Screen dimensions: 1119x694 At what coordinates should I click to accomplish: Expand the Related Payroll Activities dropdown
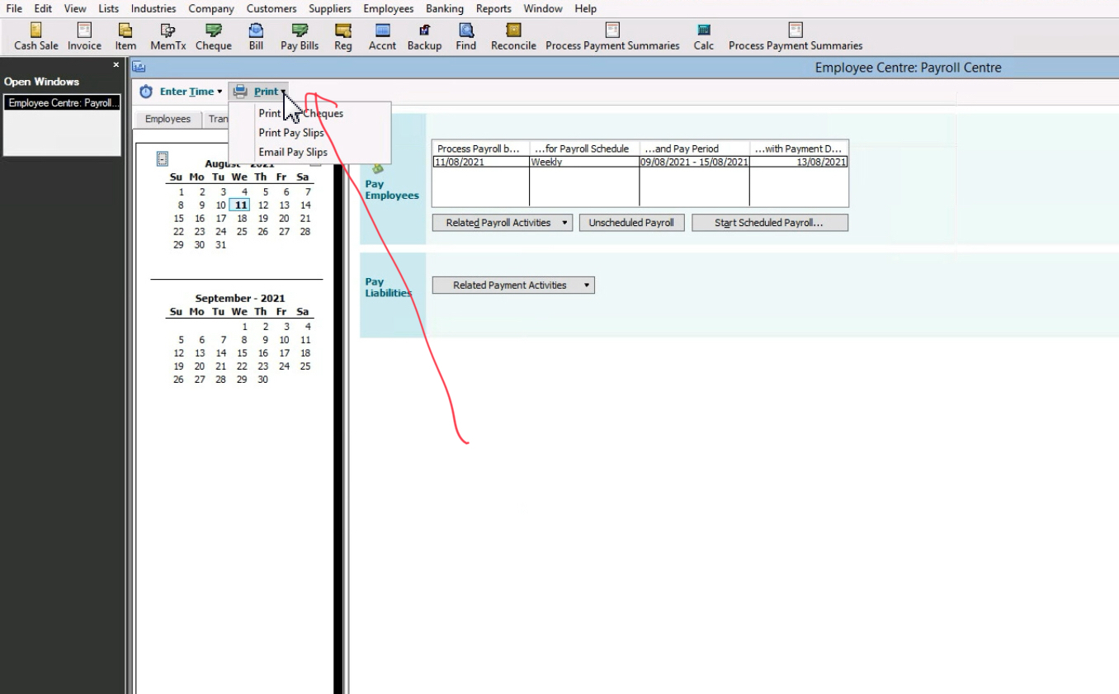[x=502, y=223]
